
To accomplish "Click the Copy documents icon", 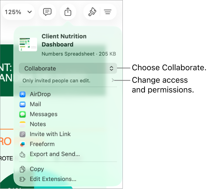I will tap(22, 169).
